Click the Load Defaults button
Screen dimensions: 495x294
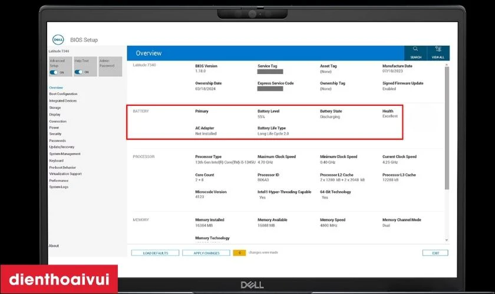coord(156,253)
